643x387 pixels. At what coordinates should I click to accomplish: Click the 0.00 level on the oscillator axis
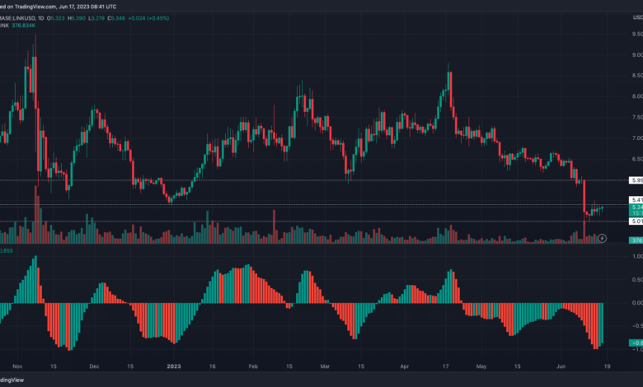pos(636,302)
